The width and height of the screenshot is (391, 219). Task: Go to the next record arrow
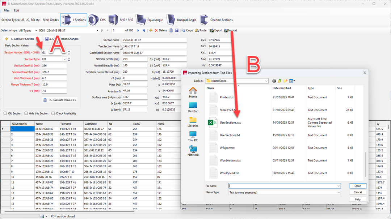(138, 30)
